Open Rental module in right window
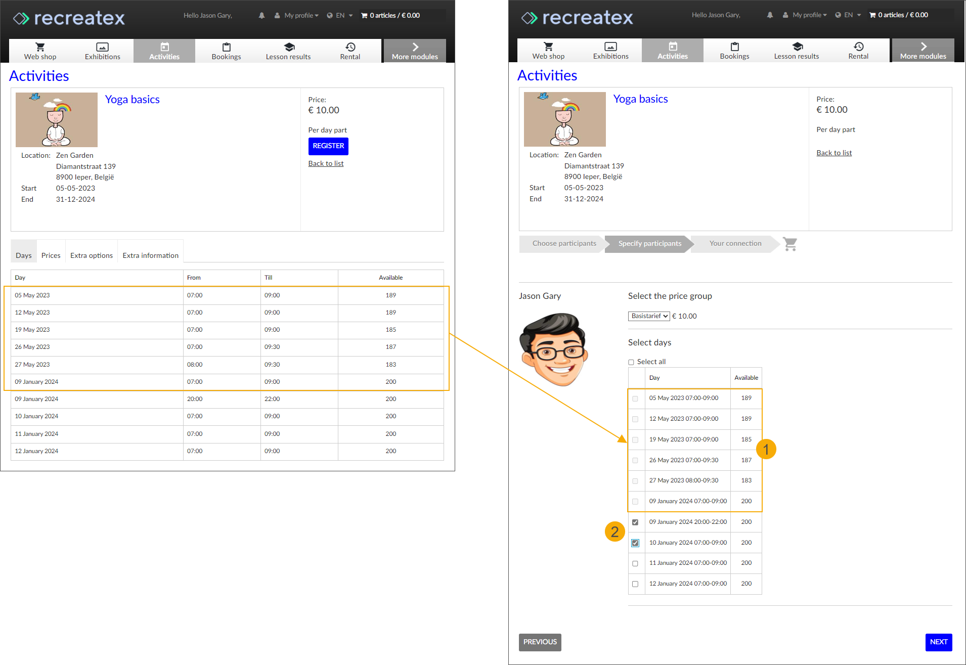 coord(858,51)
